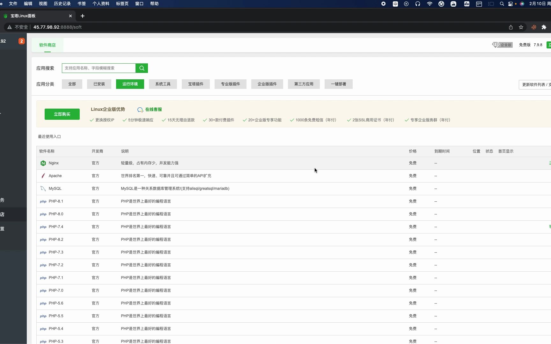This screenshot has width=551, height=344.
Task: Click the red notification badge 2
Action: 22,41
